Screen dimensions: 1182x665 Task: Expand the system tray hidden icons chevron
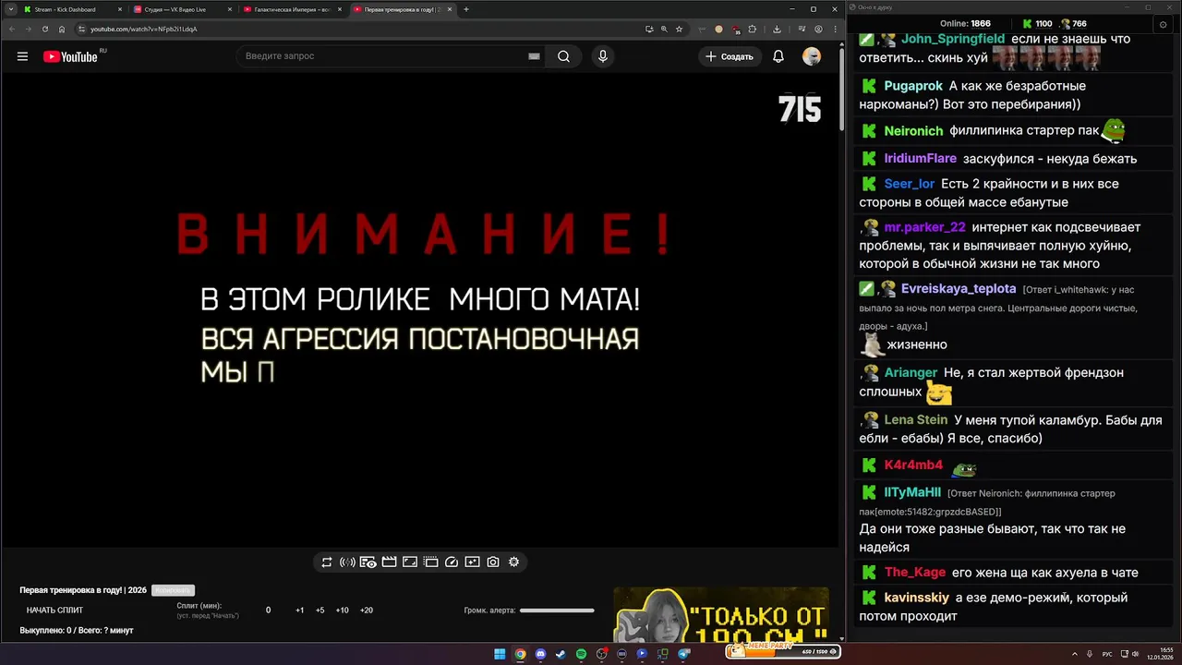tap(1074, 654)
